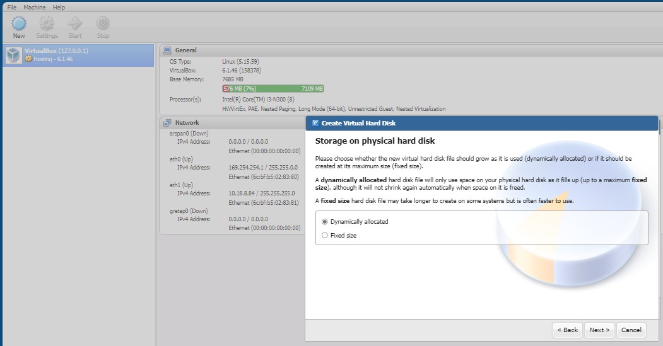Click the IP address 169.254.254.1 / 255.255.0.0
This screenshot has height=346, width=663.
click(263, 167)
